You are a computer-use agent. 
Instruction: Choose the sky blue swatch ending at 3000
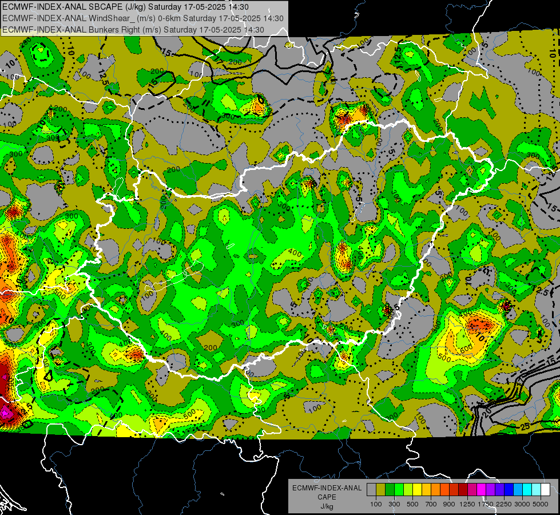[x=518, y=489]
